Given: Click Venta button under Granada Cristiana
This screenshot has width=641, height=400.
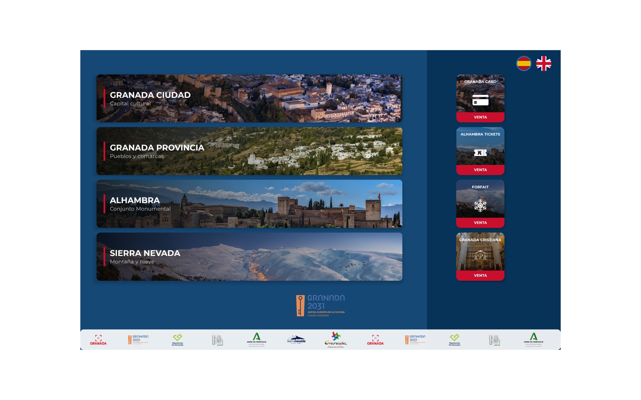Looking at the screenshot, I should point(480,275).
